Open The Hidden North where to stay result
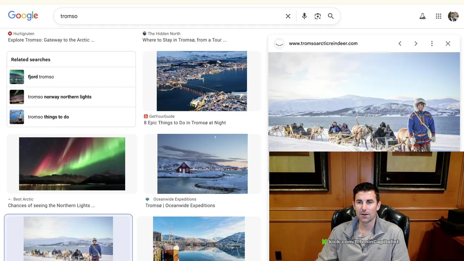Image resolution: width=464 pixels, height=261 pixels. (185, 40)
